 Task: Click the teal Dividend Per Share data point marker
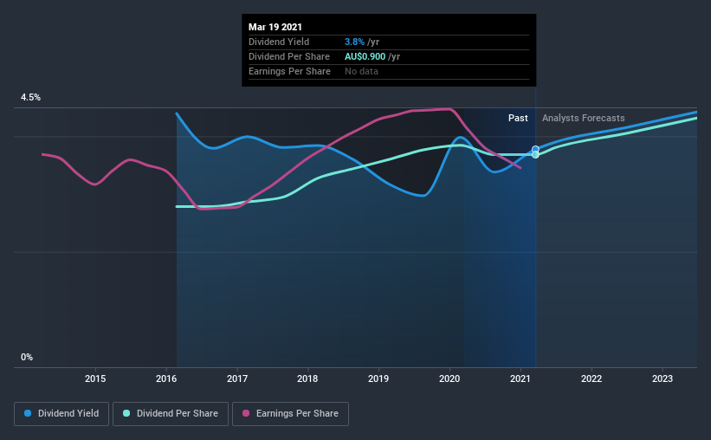click(x=535, y=155)
